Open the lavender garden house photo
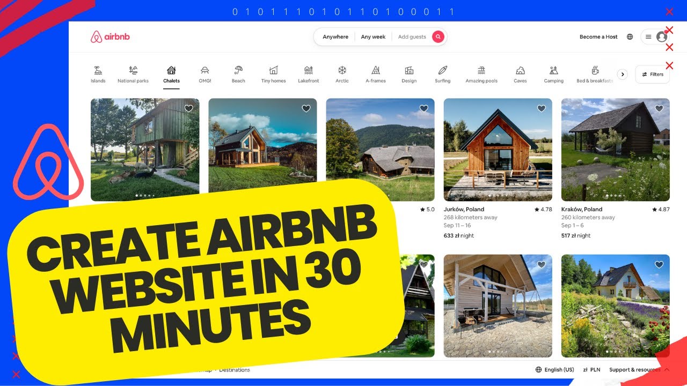 (x=616, y=306)
